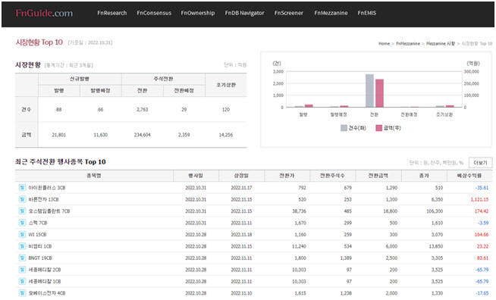Open the 스맥 7CB row

253,223
